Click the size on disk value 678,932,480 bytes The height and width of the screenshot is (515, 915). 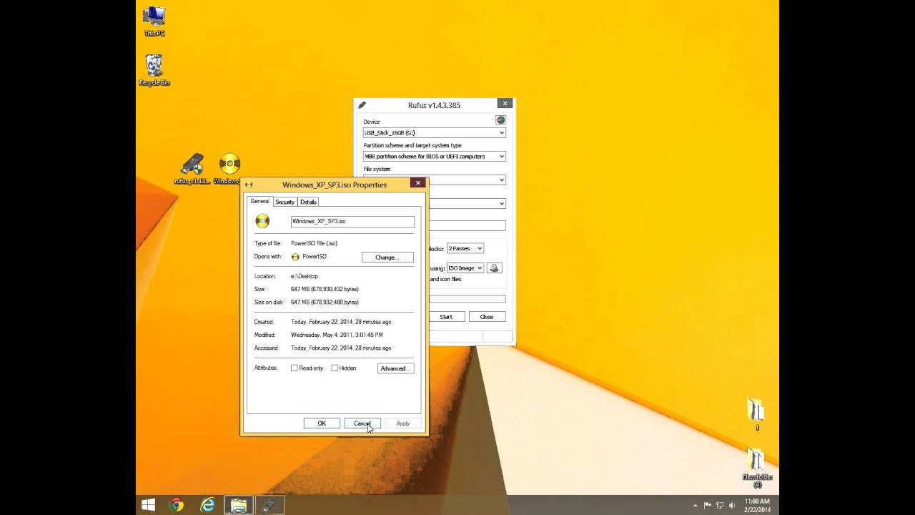point(325,302)
